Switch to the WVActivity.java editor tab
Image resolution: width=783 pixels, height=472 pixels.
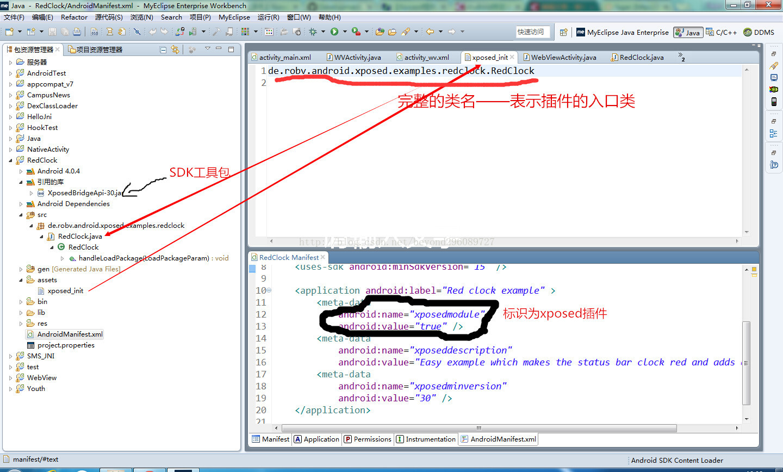tap(353, 57)
